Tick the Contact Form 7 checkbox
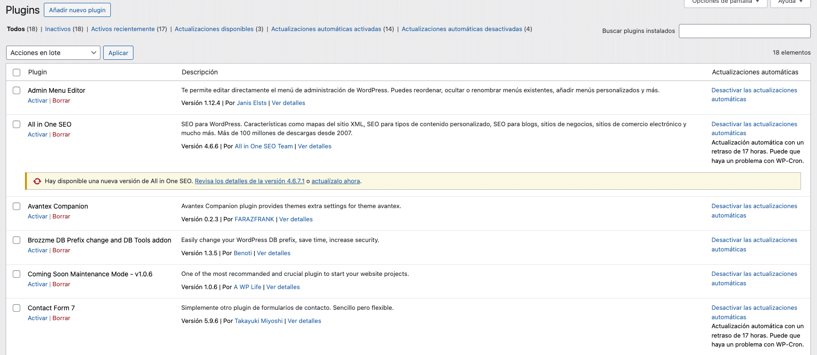This screenshot has height=355, width=817. (17, 308)
